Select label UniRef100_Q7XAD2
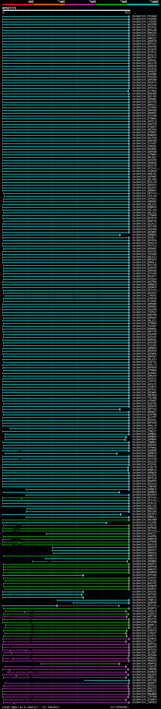Screen dimensions: 161x709 pos(144,91)
